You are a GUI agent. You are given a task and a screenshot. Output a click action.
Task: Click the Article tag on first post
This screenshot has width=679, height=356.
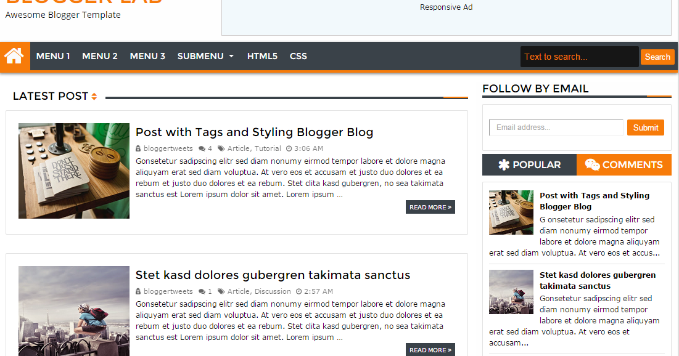click(238, 148)
